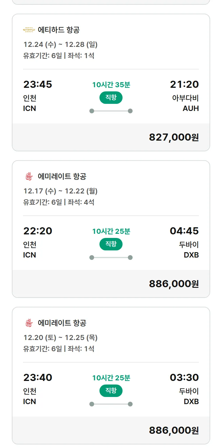This screenshot has height=448, width=222.
Task: Click the 886,000원 price of 22:20 flight
Action: coord(174,284)
